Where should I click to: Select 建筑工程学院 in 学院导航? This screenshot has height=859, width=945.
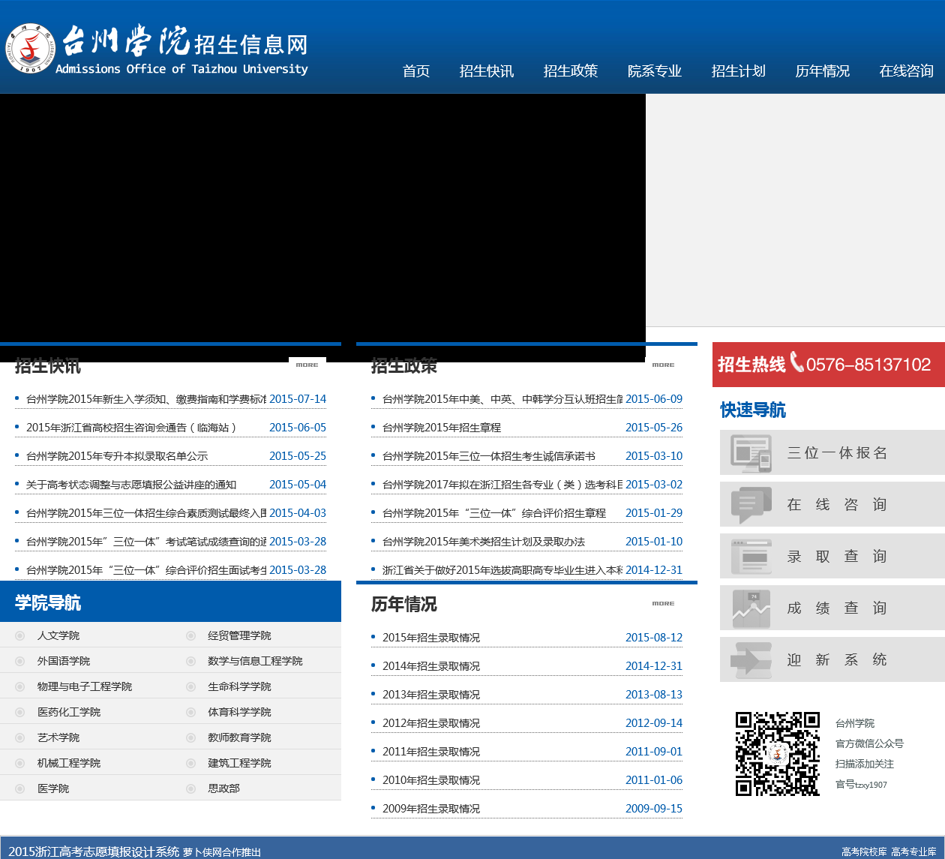pos(239,763)
